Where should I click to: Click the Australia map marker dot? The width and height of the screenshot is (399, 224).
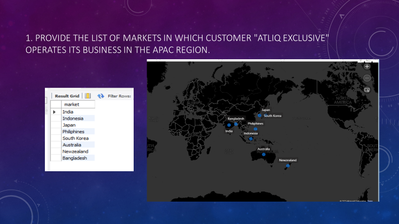coord(264,154)
